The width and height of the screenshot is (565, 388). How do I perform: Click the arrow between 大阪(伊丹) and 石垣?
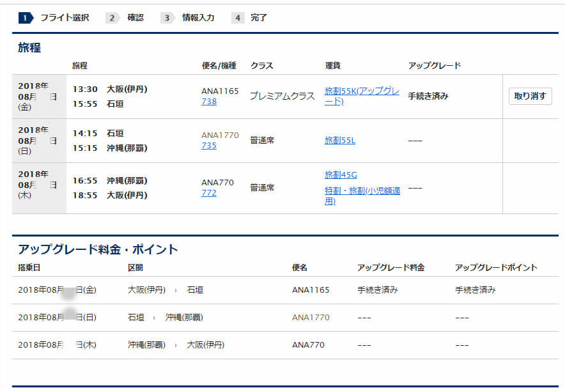point(176,290)
